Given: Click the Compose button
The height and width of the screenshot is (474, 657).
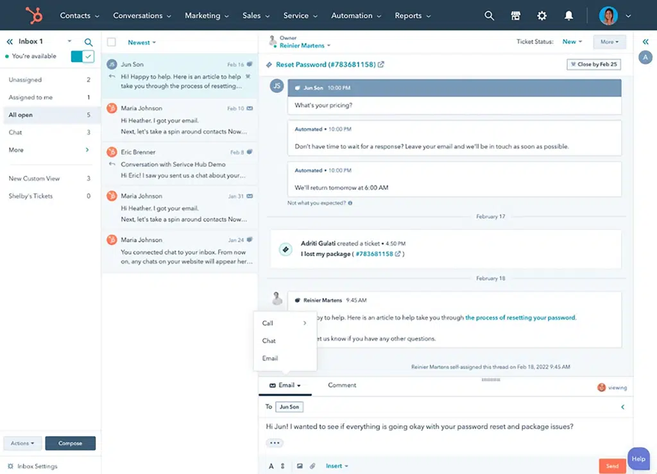Looking at the screenshot, I should click(70, 443).
